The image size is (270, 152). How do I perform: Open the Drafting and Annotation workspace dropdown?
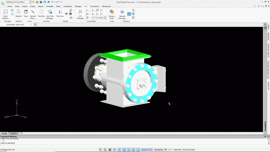[x=30, y=2]
